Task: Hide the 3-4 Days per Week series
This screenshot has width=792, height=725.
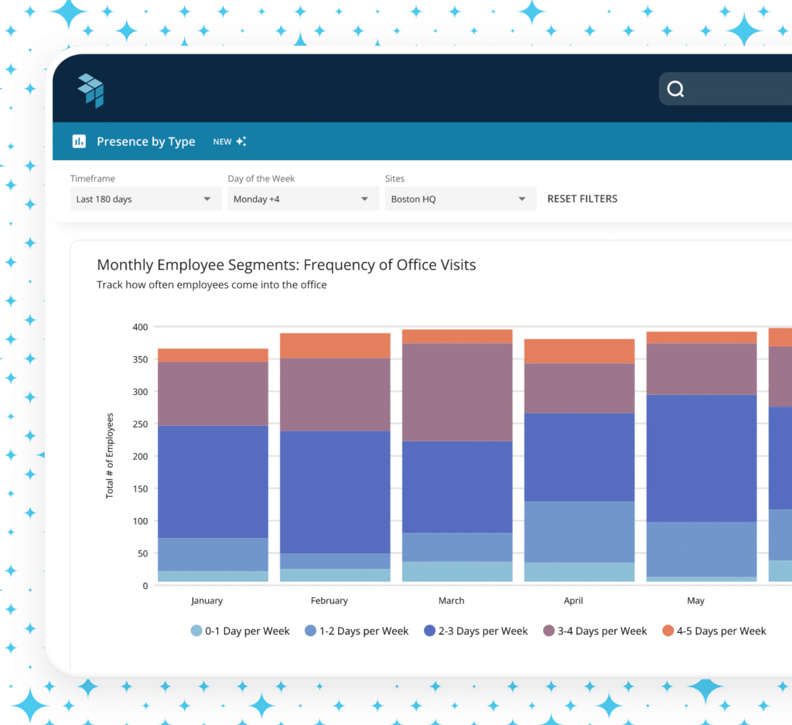Action: point(548,631)
